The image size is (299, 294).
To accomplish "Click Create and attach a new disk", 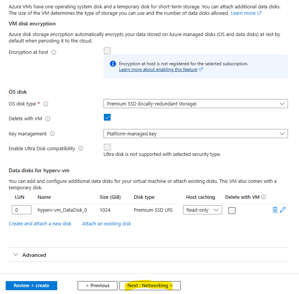I will tap(40, 223).
